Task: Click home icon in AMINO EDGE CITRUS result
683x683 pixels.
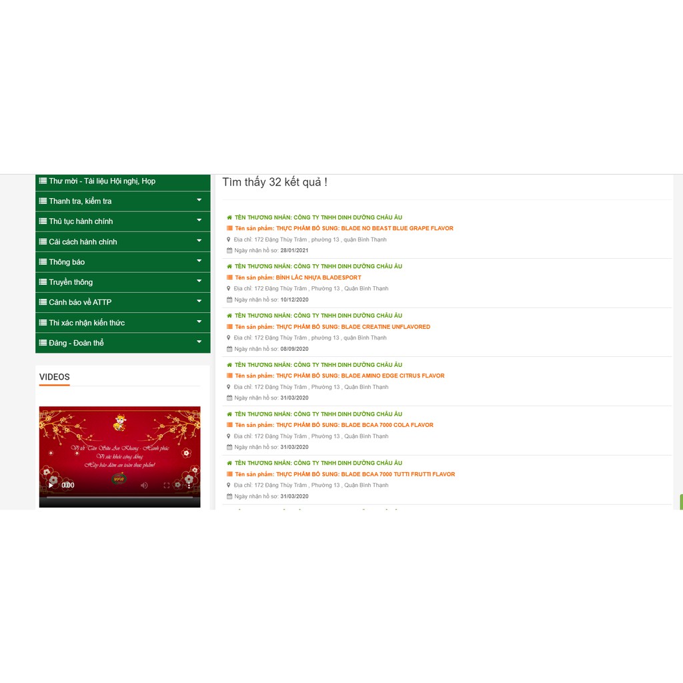Action: click(x=229, y=365)
